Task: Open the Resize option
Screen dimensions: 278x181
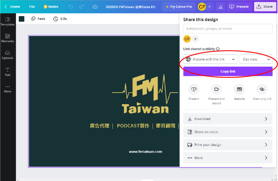Action: tap(51, 7)
